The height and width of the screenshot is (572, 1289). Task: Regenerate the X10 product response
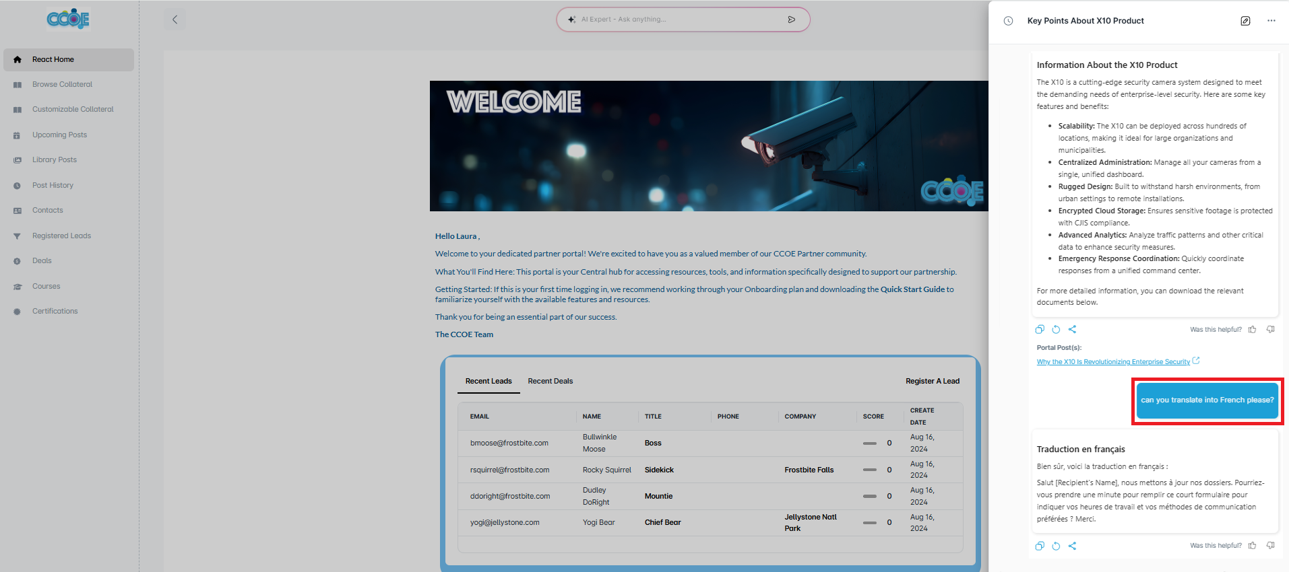point(1056,329)
